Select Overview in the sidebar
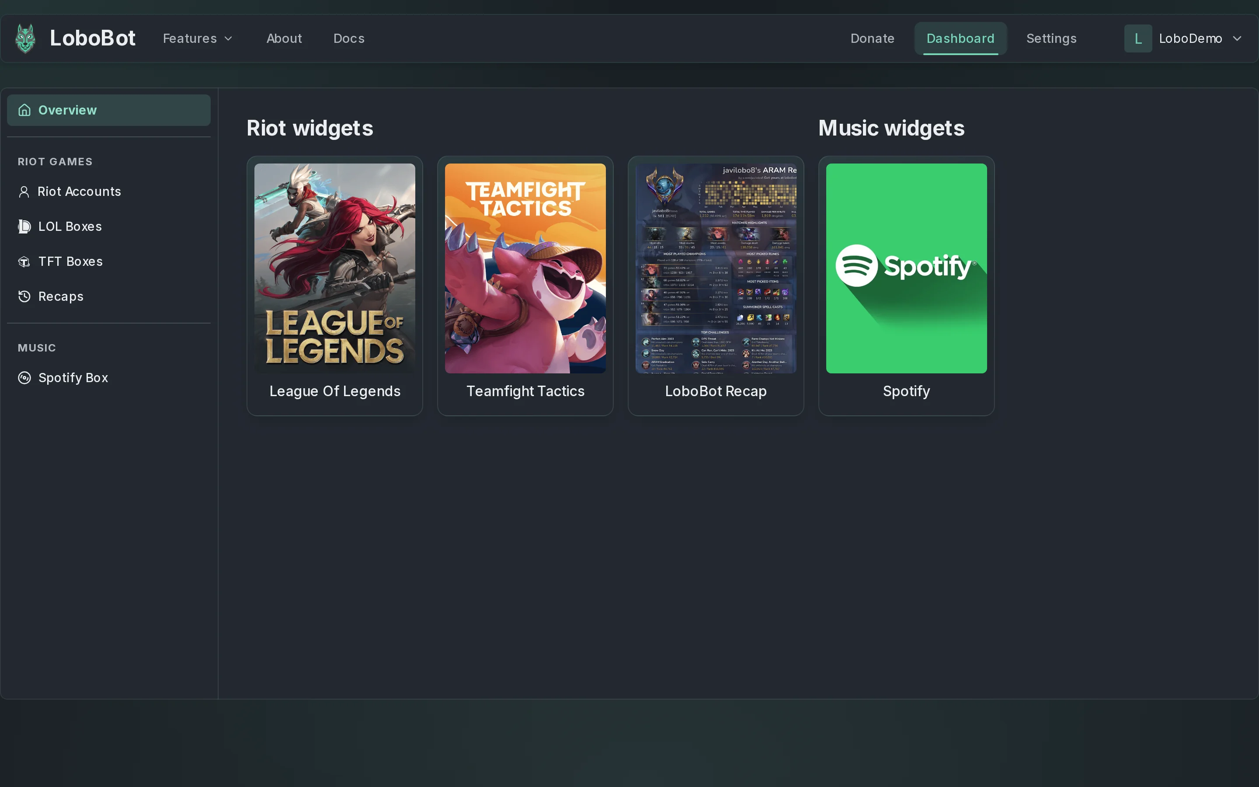This screenshot has width=1259, height=787. 109,110
